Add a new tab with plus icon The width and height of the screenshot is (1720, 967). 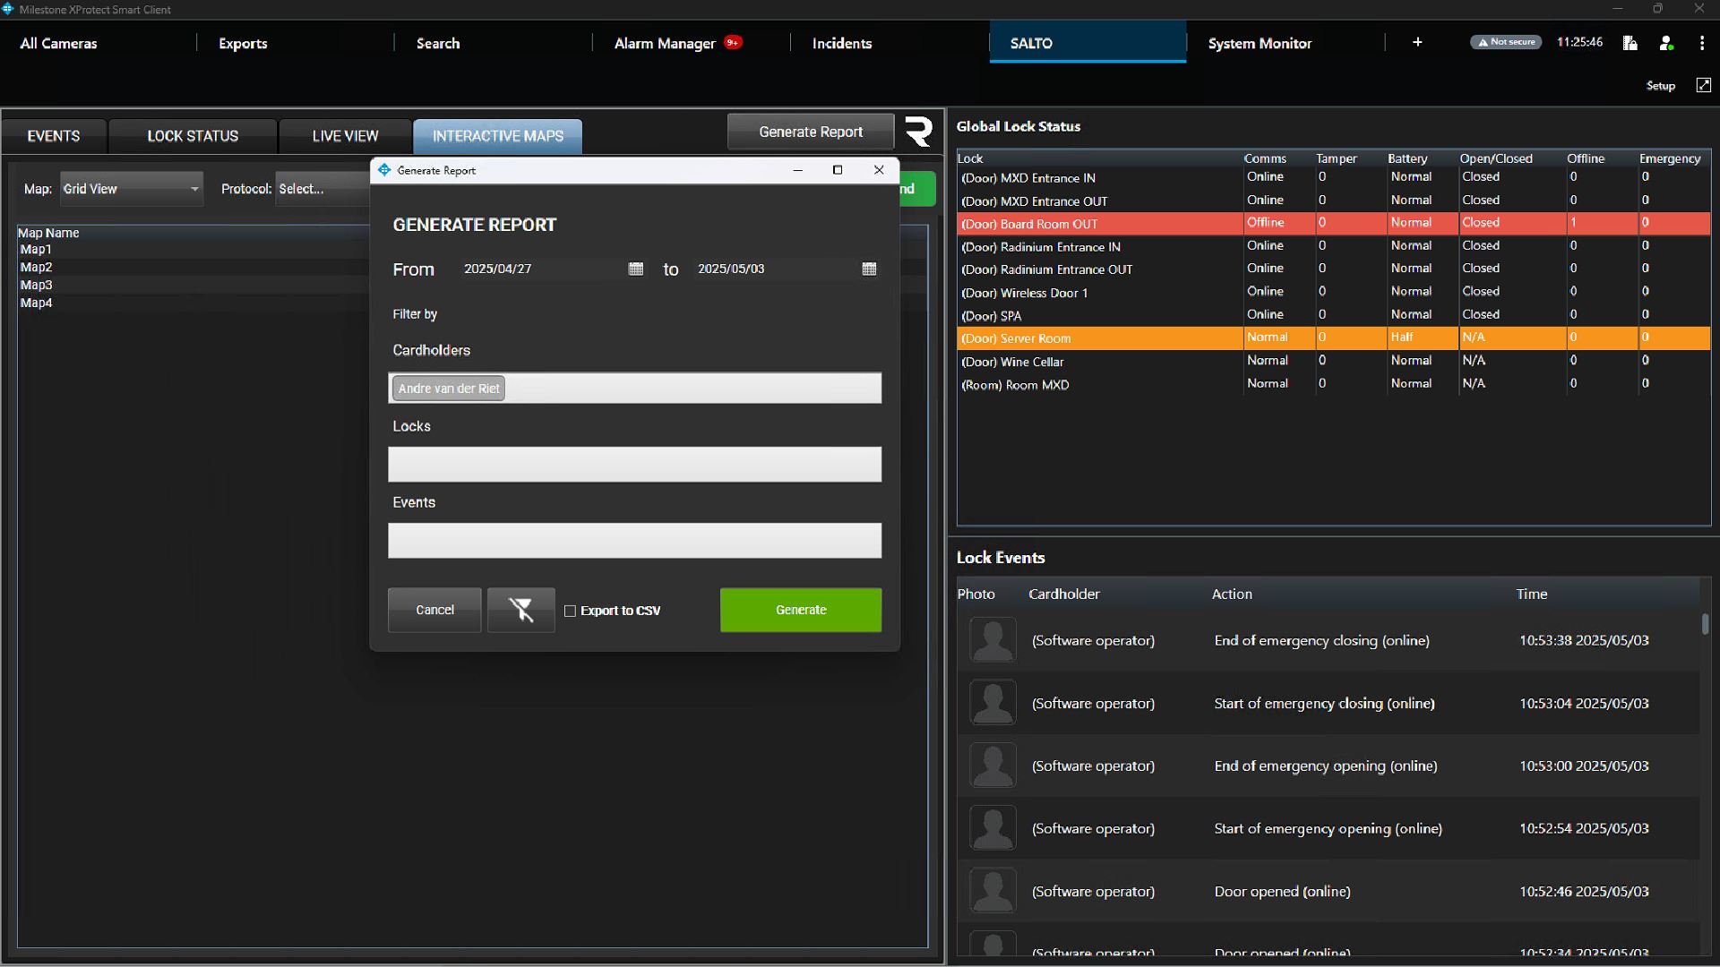point(1417,42)
